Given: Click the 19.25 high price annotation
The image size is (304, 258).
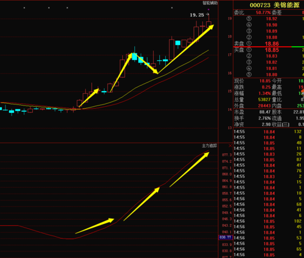Looking at the screenshot, I should point(197,15).
